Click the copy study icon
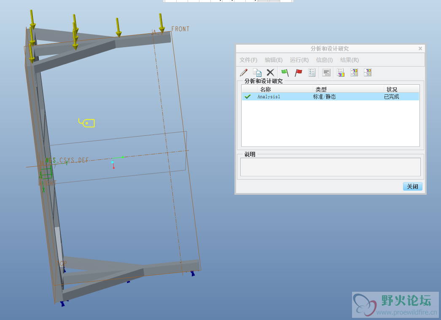Image resolution: width=441 pixels, height=320 pixels. 257,73
